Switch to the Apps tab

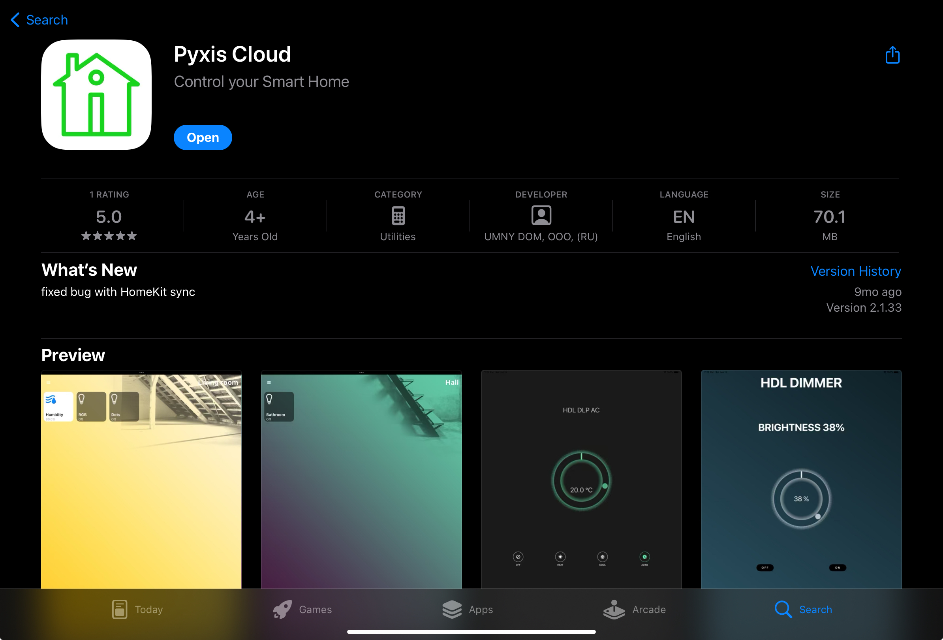[x=468, y=609]
